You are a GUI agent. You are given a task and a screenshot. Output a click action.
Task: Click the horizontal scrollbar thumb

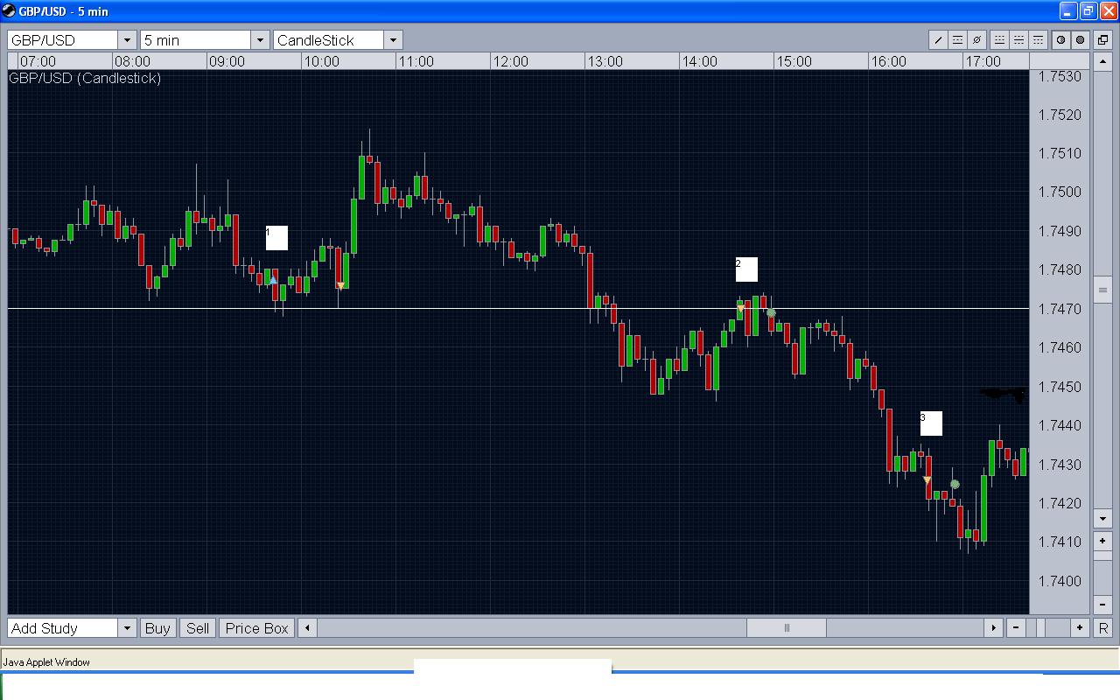pyautogui.click(x=787, y=628)
